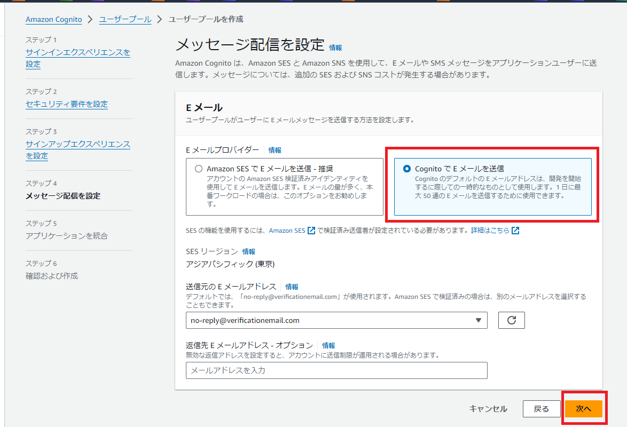Click the orange 次へ button
The height and width of the screenshot is (427, 627).
click(x=583, y=409)
